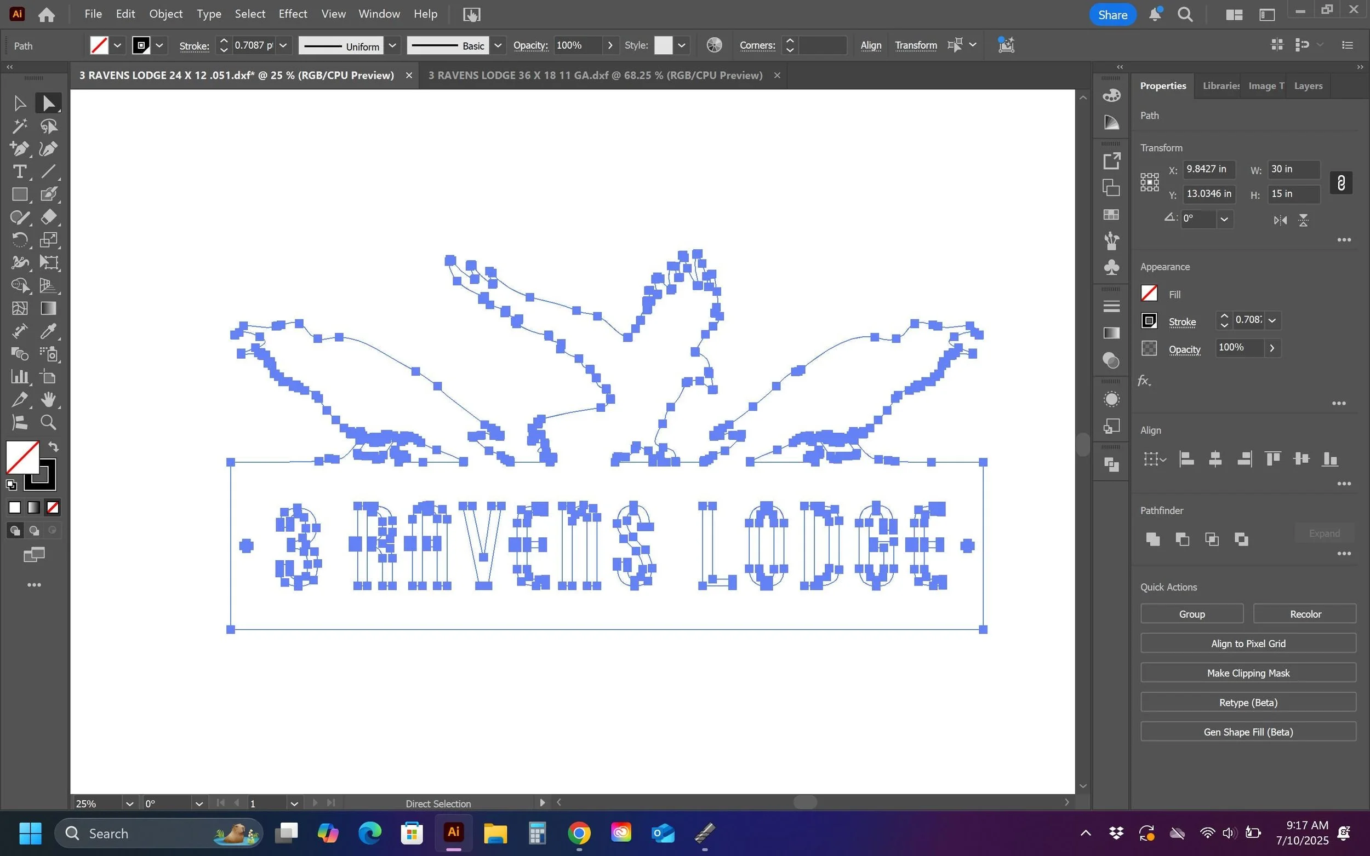1370x856 pixels.
Task: Open the zoom level dropdown
Action: 129,803
